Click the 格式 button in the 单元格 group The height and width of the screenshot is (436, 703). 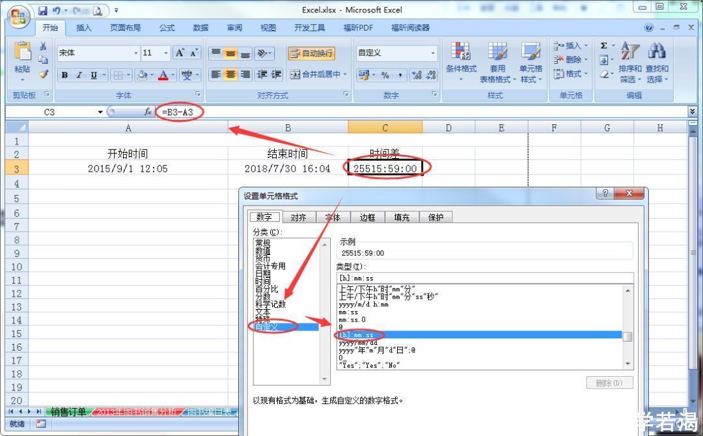coord(570,74)
